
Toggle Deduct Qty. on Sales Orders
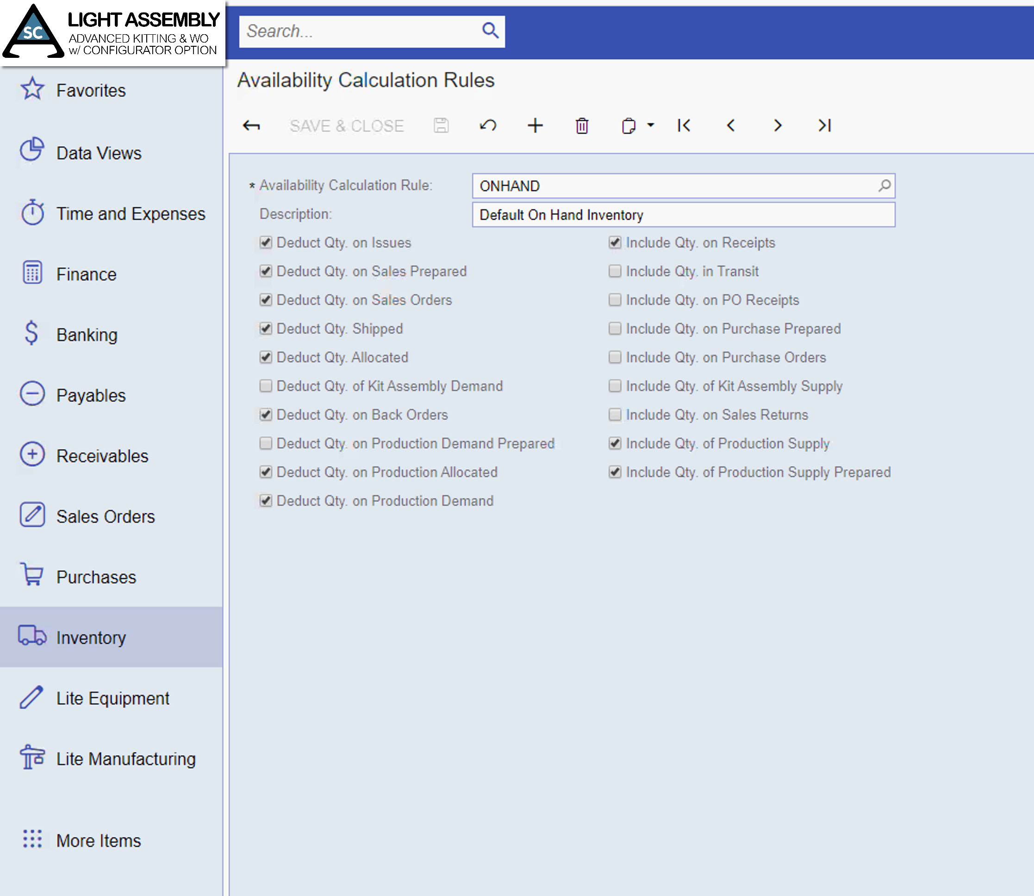point(266,300)
